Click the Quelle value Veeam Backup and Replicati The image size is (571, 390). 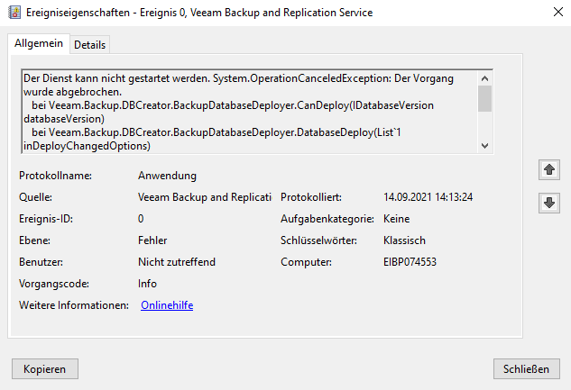pyautogui.click(x=205, y=197)
